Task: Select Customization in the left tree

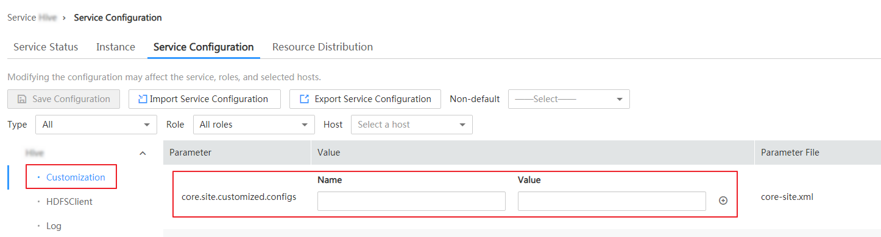Action: (76, 177)
